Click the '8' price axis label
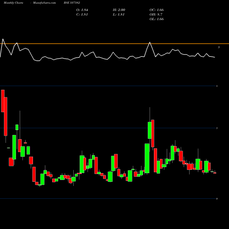This screenshot has height=229, width=229. pos(217,86)
